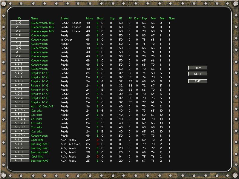Click the NEXT button
This screenshot has height=179, width=239.
tap(197, 74)
